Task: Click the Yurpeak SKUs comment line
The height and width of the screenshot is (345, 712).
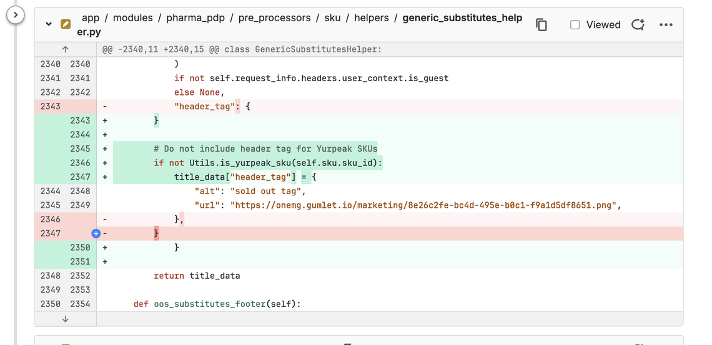Action: [265, 148]
